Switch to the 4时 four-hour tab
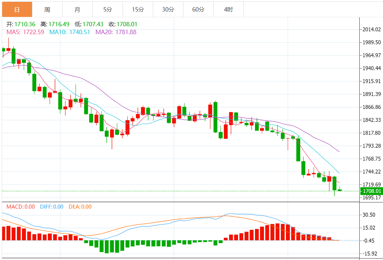This screenshot has width=383, height=260. point(229,10)
